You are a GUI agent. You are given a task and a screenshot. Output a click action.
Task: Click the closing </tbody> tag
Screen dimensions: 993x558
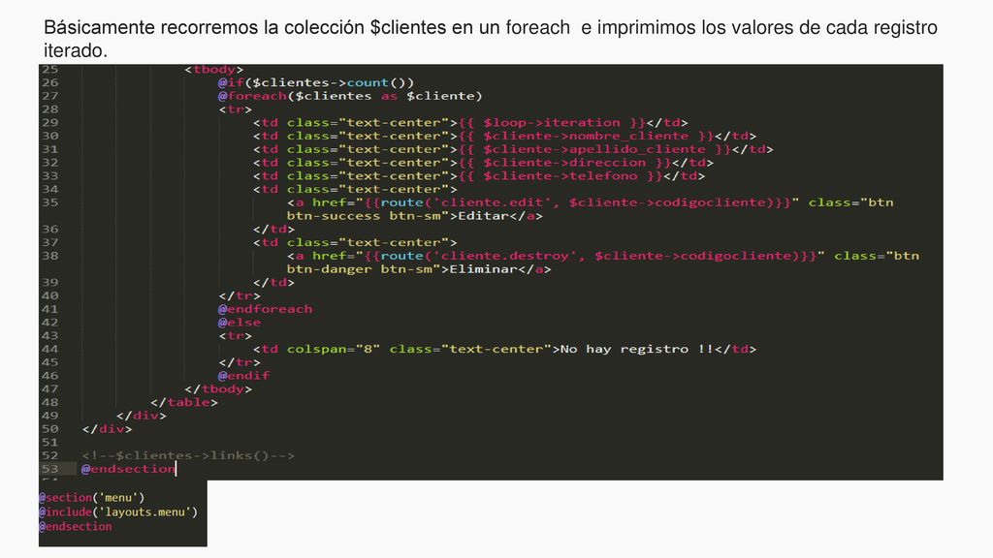tap(218, 388)
